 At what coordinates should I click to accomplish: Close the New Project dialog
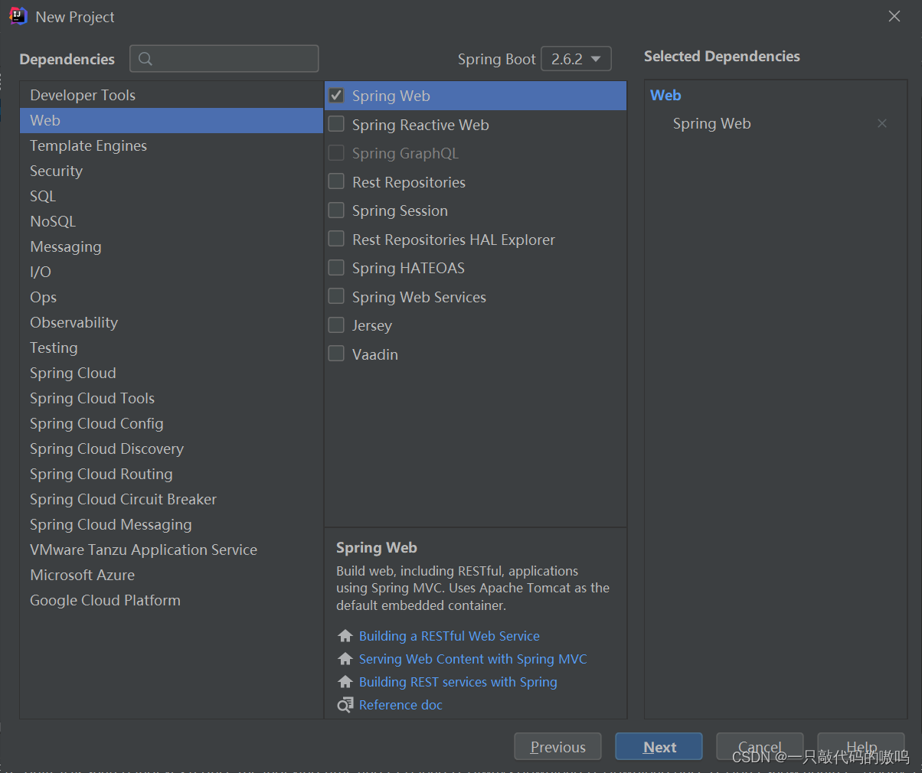pos(894,16)
